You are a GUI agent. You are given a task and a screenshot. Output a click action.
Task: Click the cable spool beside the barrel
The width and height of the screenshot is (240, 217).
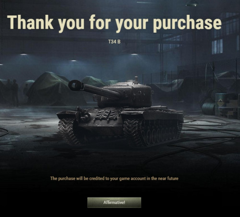pyautogui.click(x=208, y=108)
